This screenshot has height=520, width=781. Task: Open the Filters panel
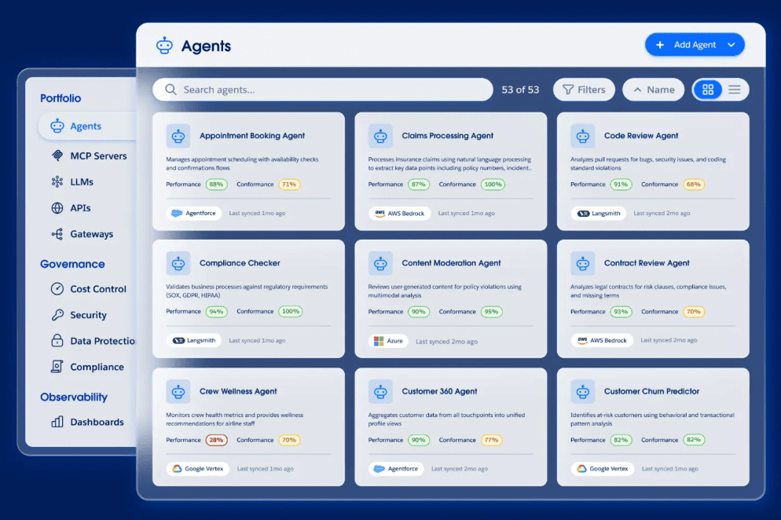584,90
